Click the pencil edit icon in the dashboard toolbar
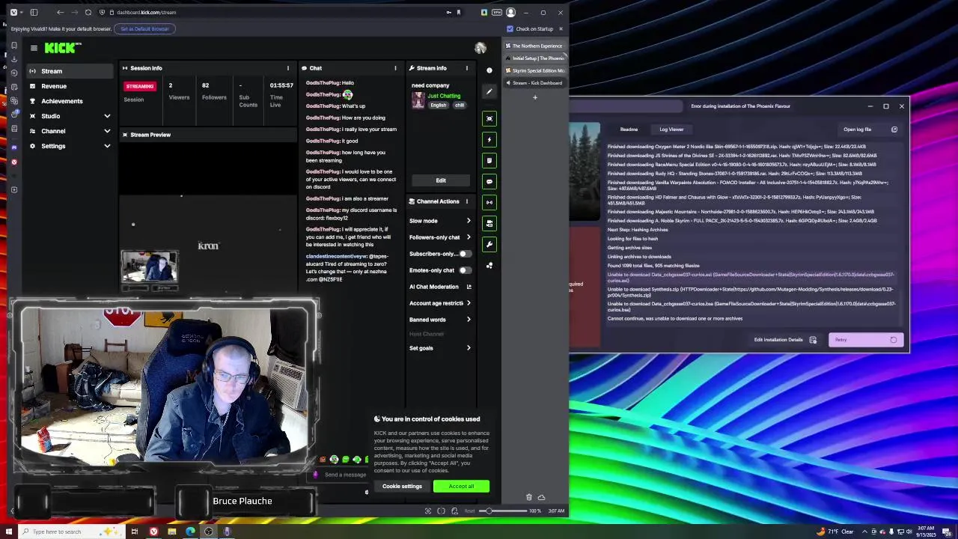 (489, 91)
